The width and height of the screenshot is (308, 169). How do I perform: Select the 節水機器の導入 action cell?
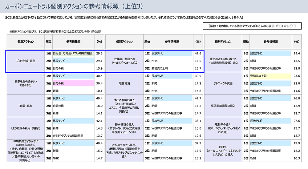pyautogui.click(x=124, y=128)
